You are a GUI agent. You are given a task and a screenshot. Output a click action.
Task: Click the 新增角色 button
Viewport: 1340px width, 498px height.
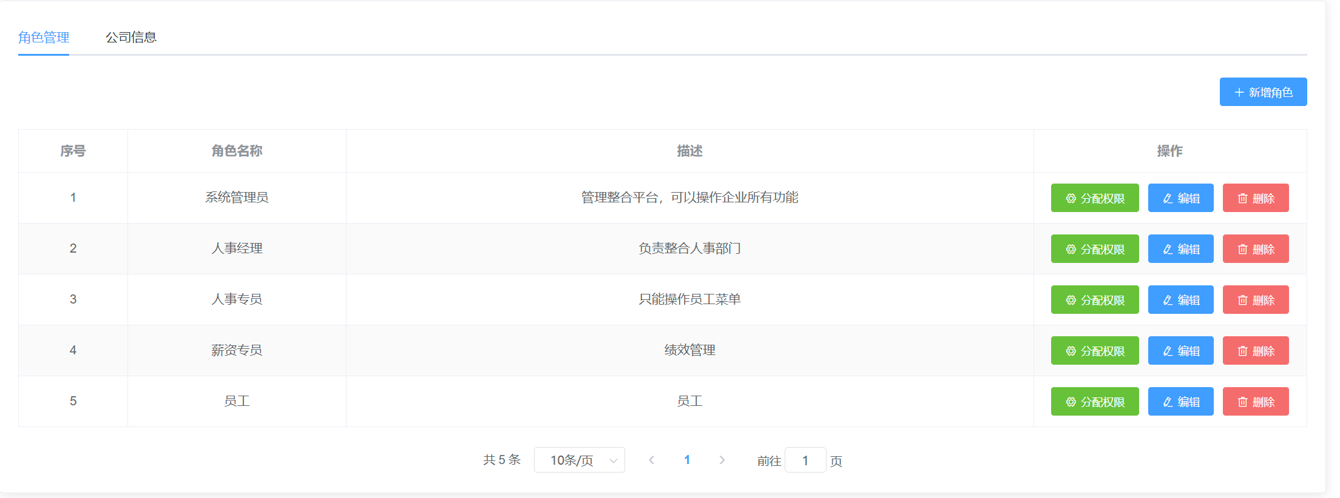[1263, 92]
